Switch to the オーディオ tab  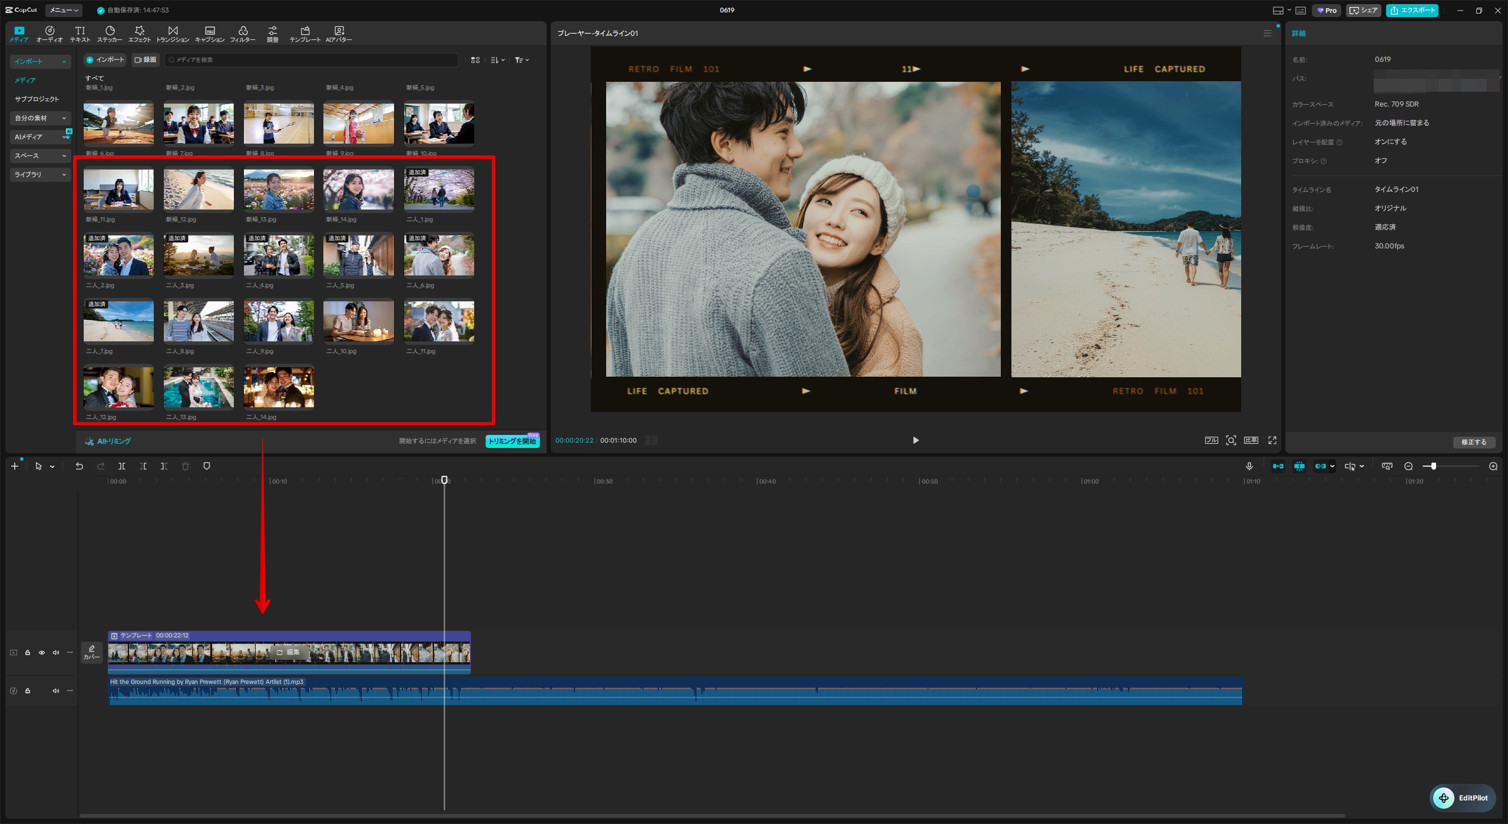pyautogui.click(x=49, y=34)
